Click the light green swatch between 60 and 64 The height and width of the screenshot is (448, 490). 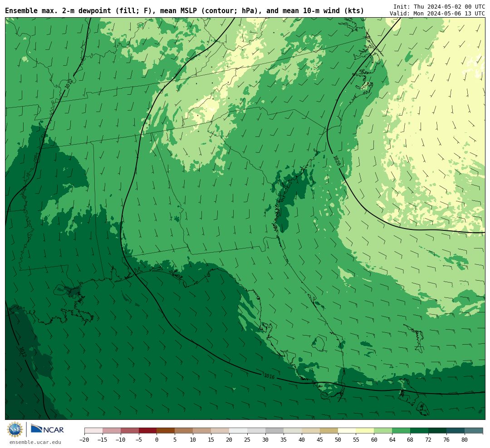[383, 431]
